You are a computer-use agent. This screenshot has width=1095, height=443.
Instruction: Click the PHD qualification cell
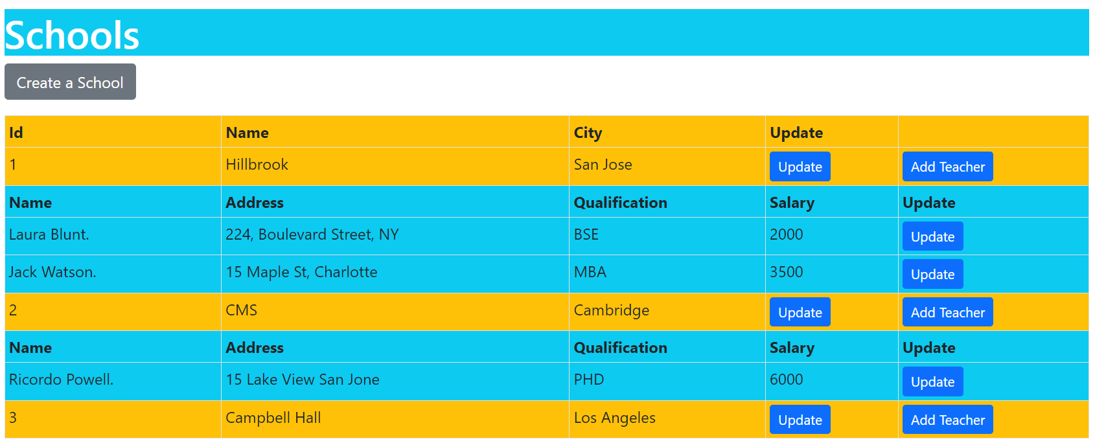click(667, 381)
